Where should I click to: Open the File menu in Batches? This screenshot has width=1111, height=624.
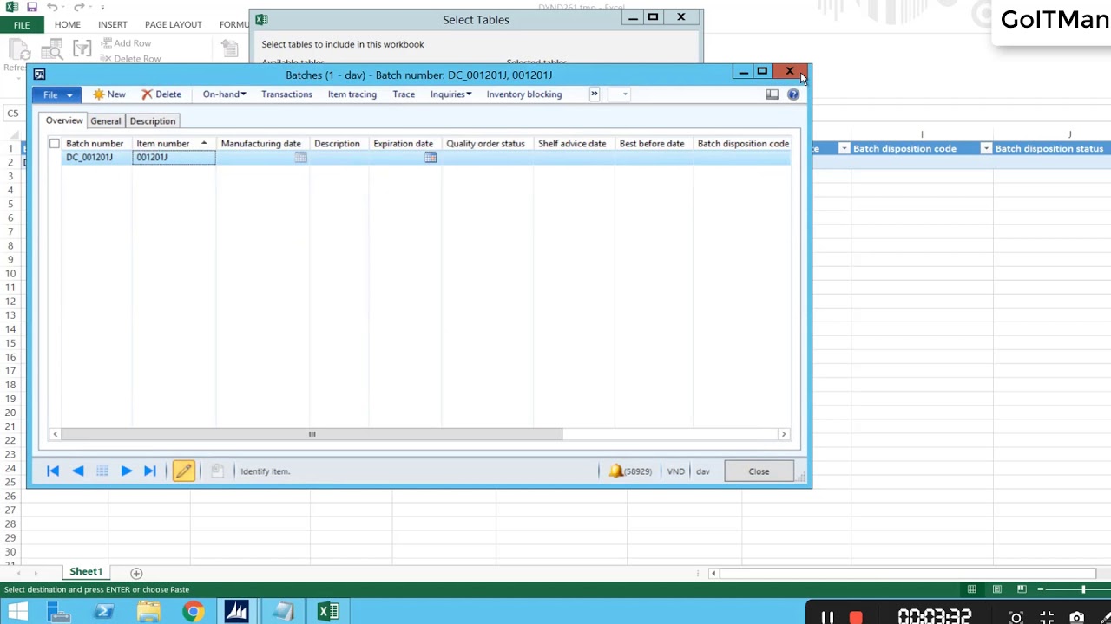tap(57, 94)
